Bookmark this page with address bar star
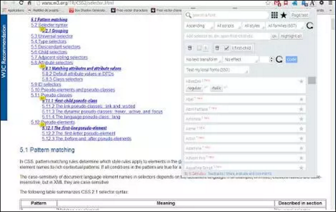 coord(268,3)
